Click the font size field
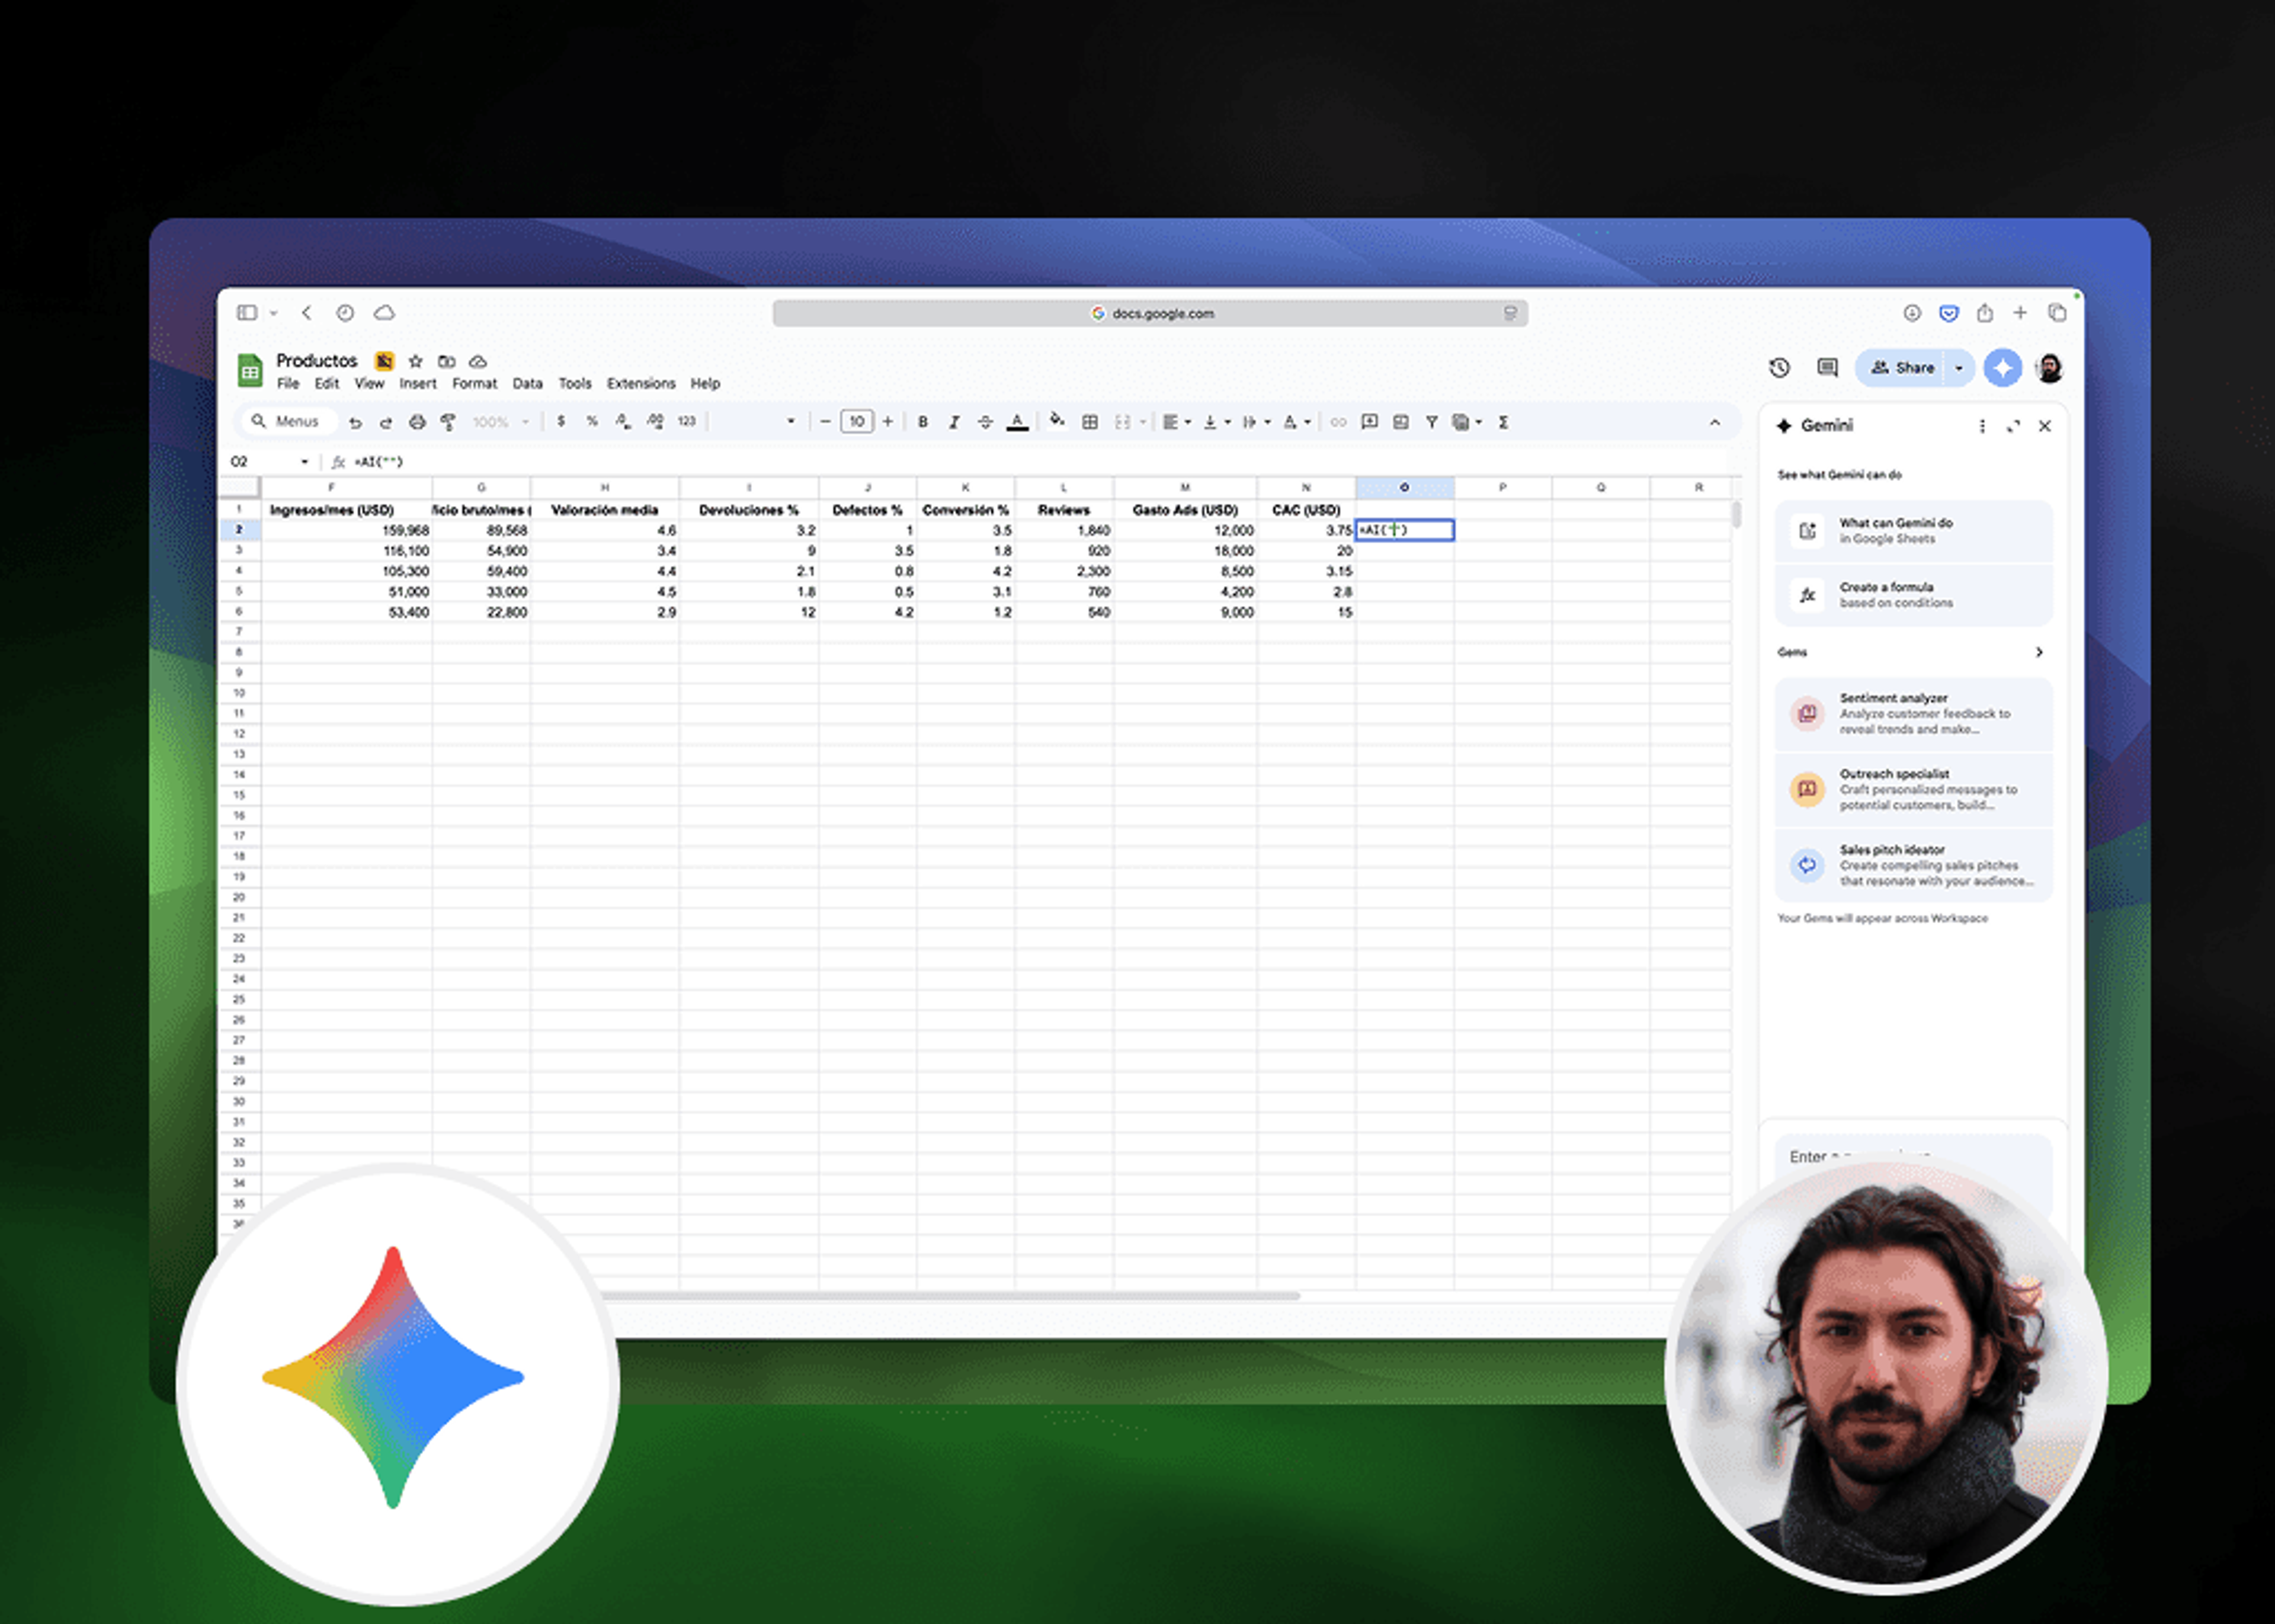 point(857,422)
